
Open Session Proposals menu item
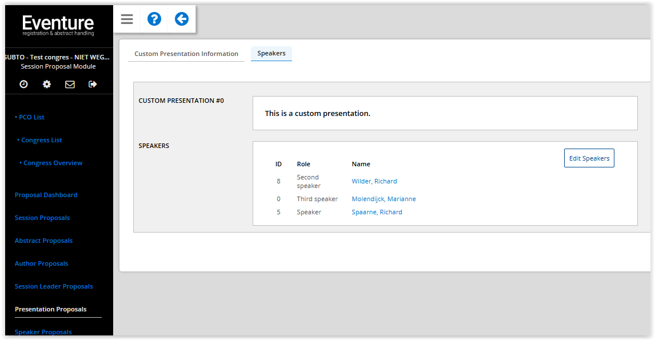[x=42, y=218]
